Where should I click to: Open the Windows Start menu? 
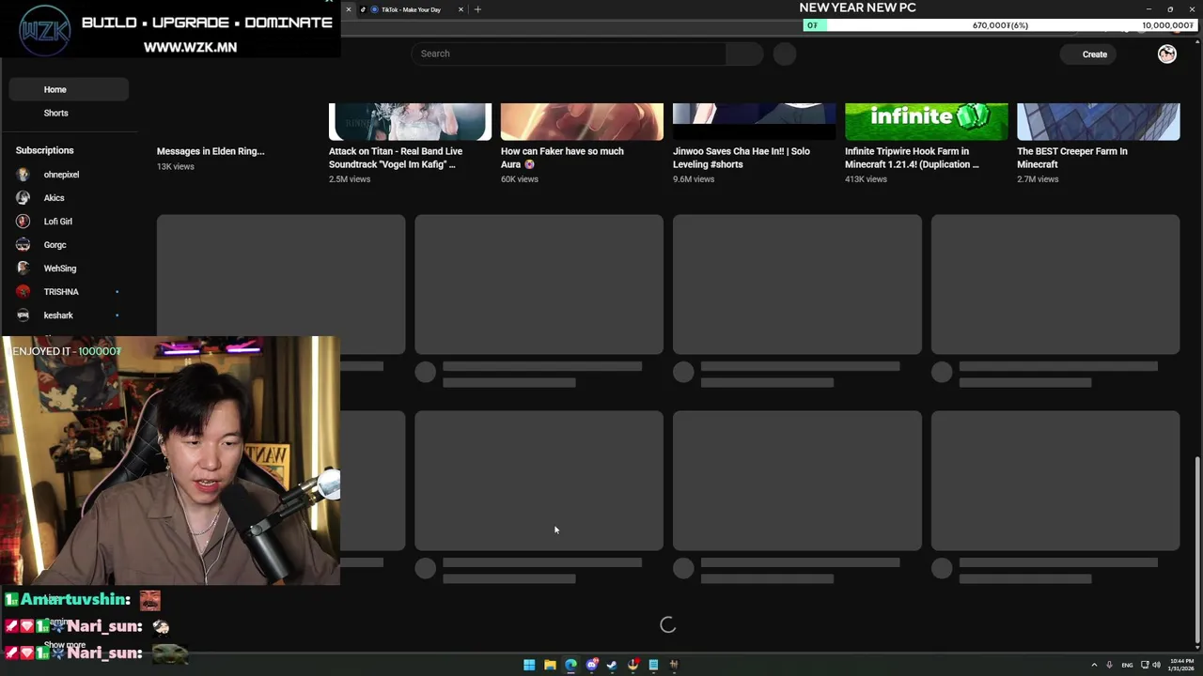point(529,665)
